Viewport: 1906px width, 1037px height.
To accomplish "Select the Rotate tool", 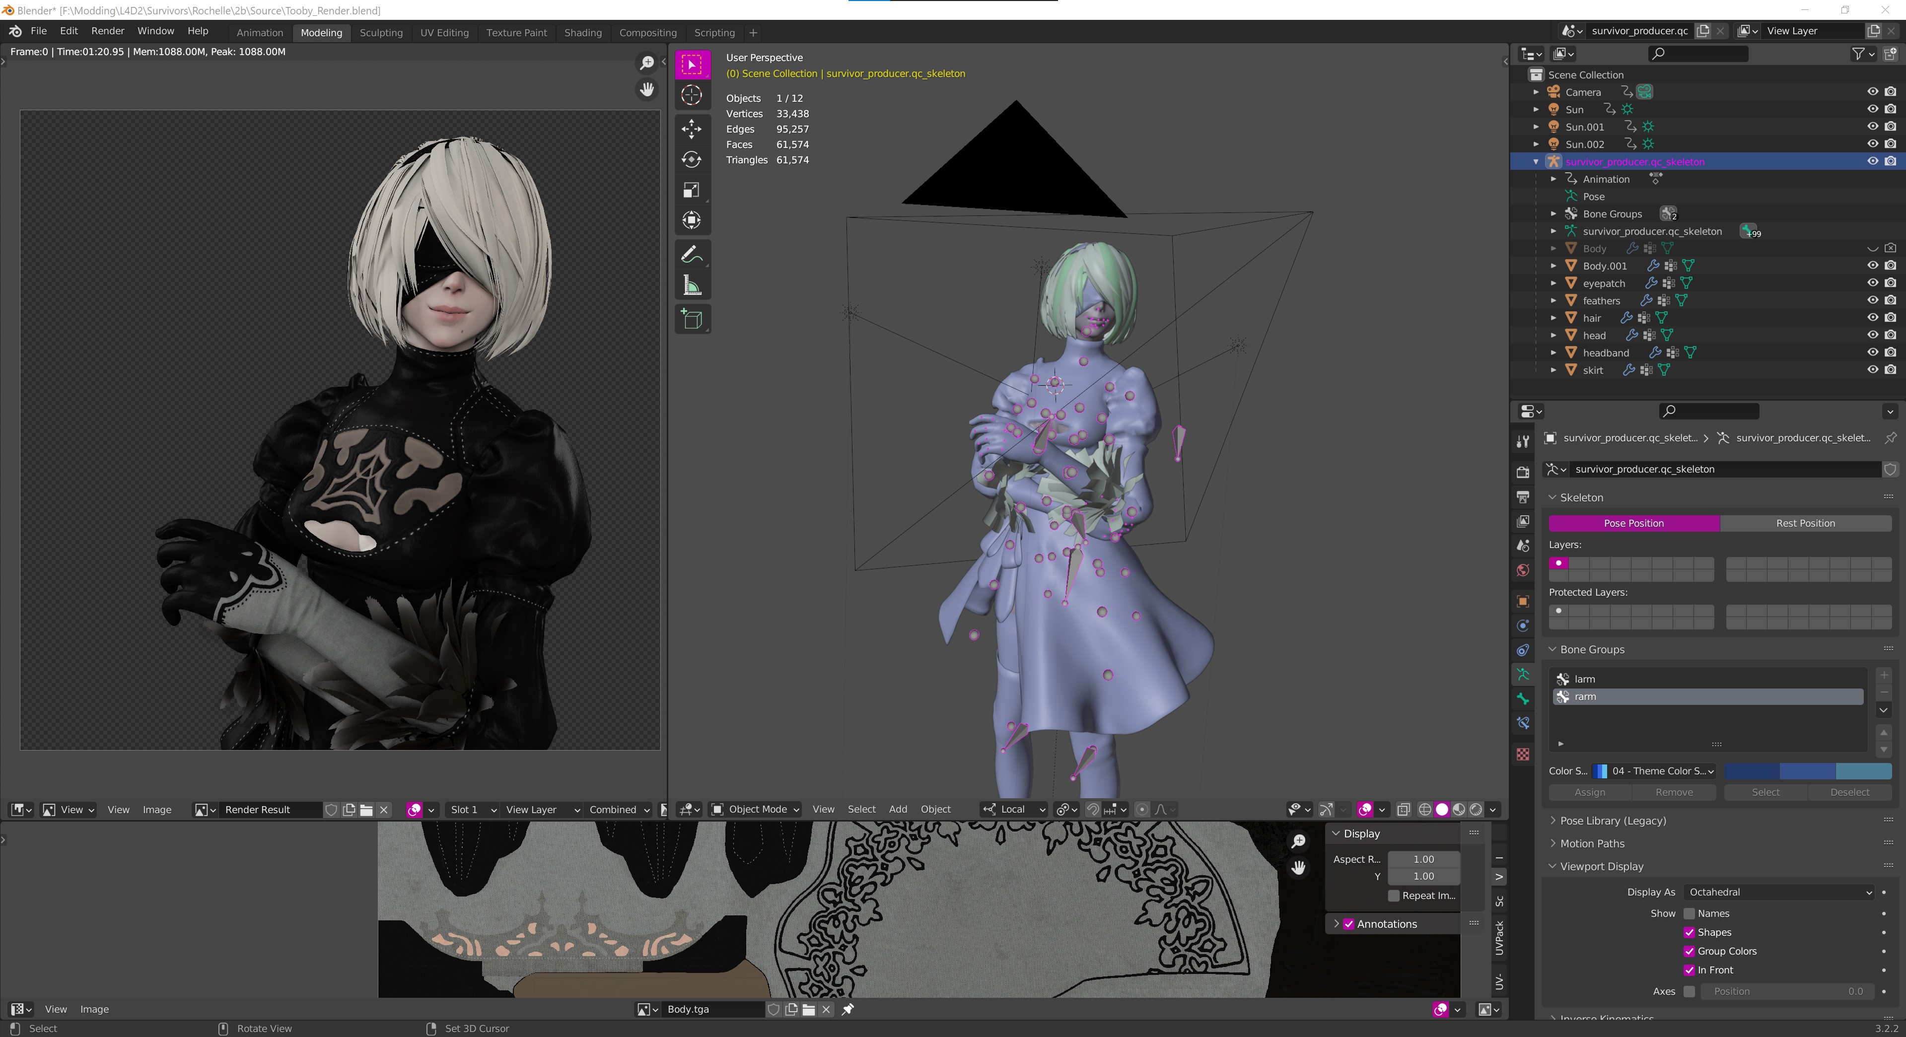I will tap(692, 159).
